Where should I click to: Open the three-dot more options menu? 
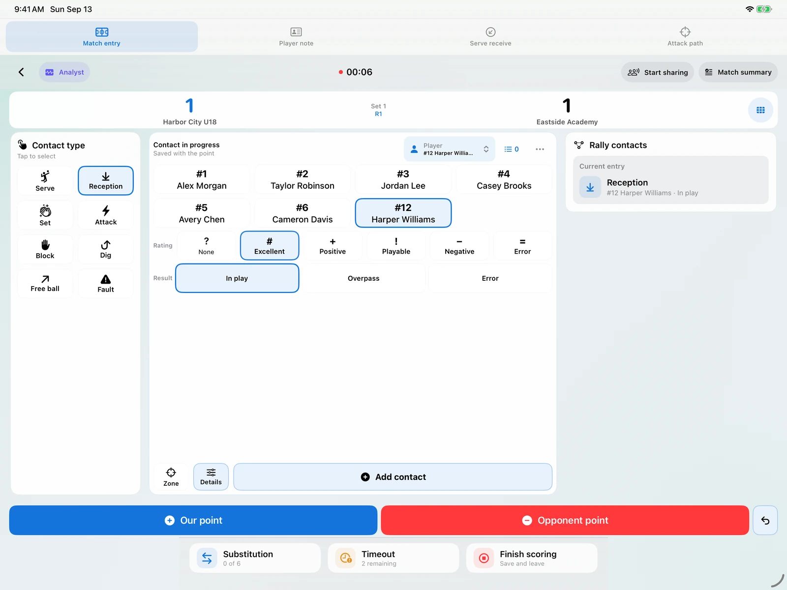pyautogui.click(x=540, y=149)
